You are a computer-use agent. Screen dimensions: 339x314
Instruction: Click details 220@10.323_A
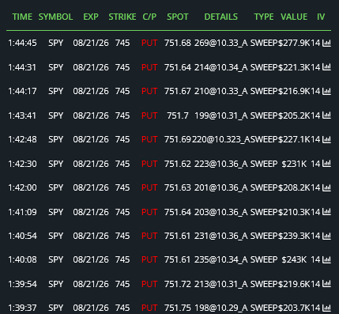pos(221,139)
